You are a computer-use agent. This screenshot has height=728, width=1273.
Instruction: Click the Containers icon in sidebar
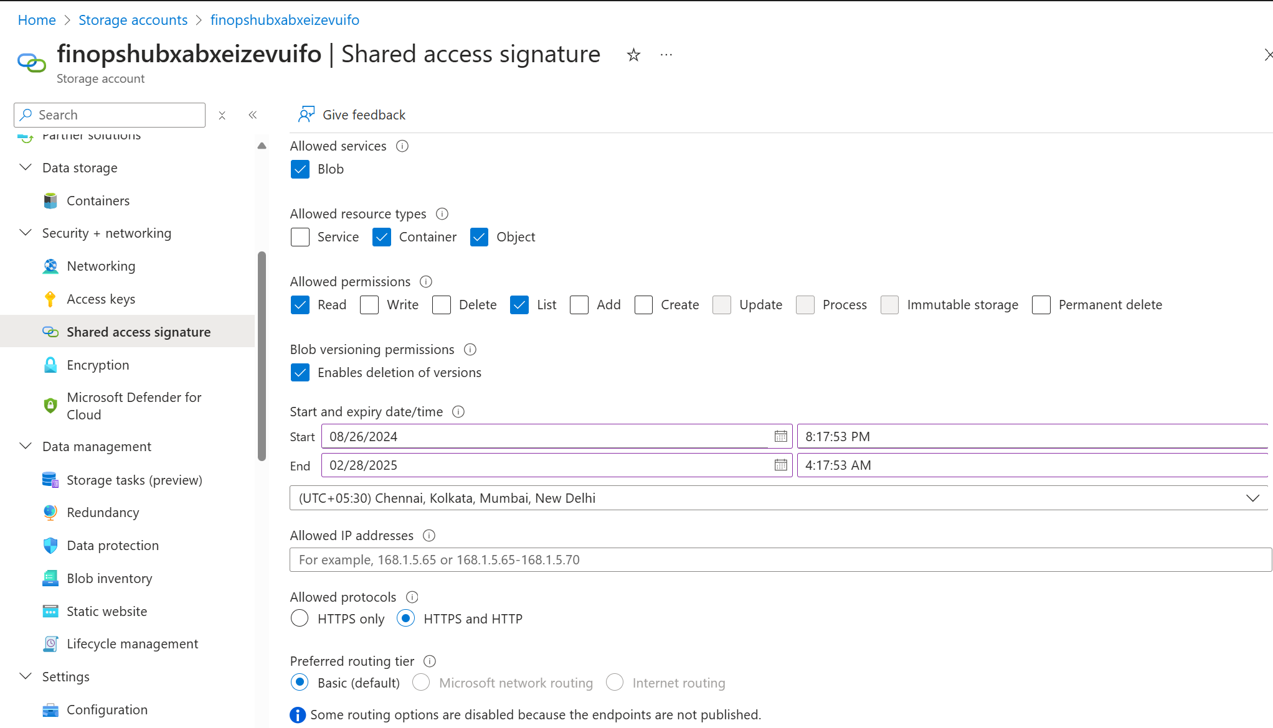[50, 201]
